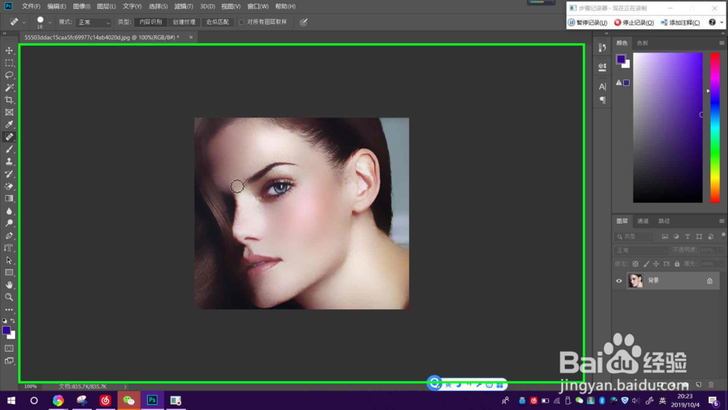This screenshot has width=728, height=410.
Task: Open the 图像(I) menu
Action: coord(82,7)
